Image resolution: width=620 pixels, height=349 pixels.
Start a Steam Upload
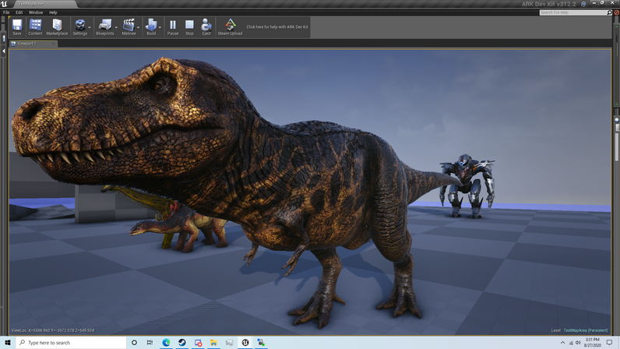coord(230,27)
